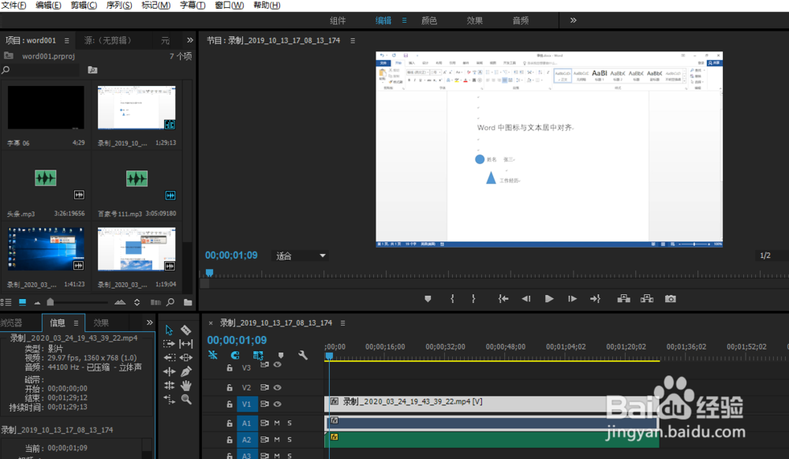Select the Slip tool
Screen dimensions: 789x459
pos(185,344)
